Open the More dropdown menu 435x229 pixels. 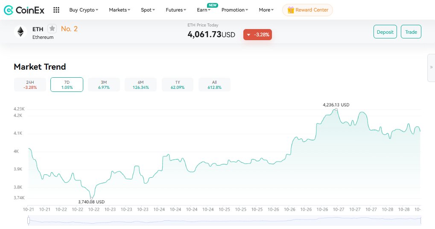click(266, 10)
